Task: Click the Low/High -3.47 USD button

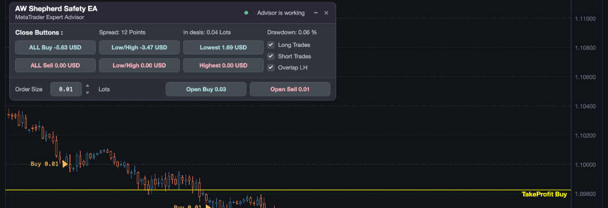Action: point(140,47)
